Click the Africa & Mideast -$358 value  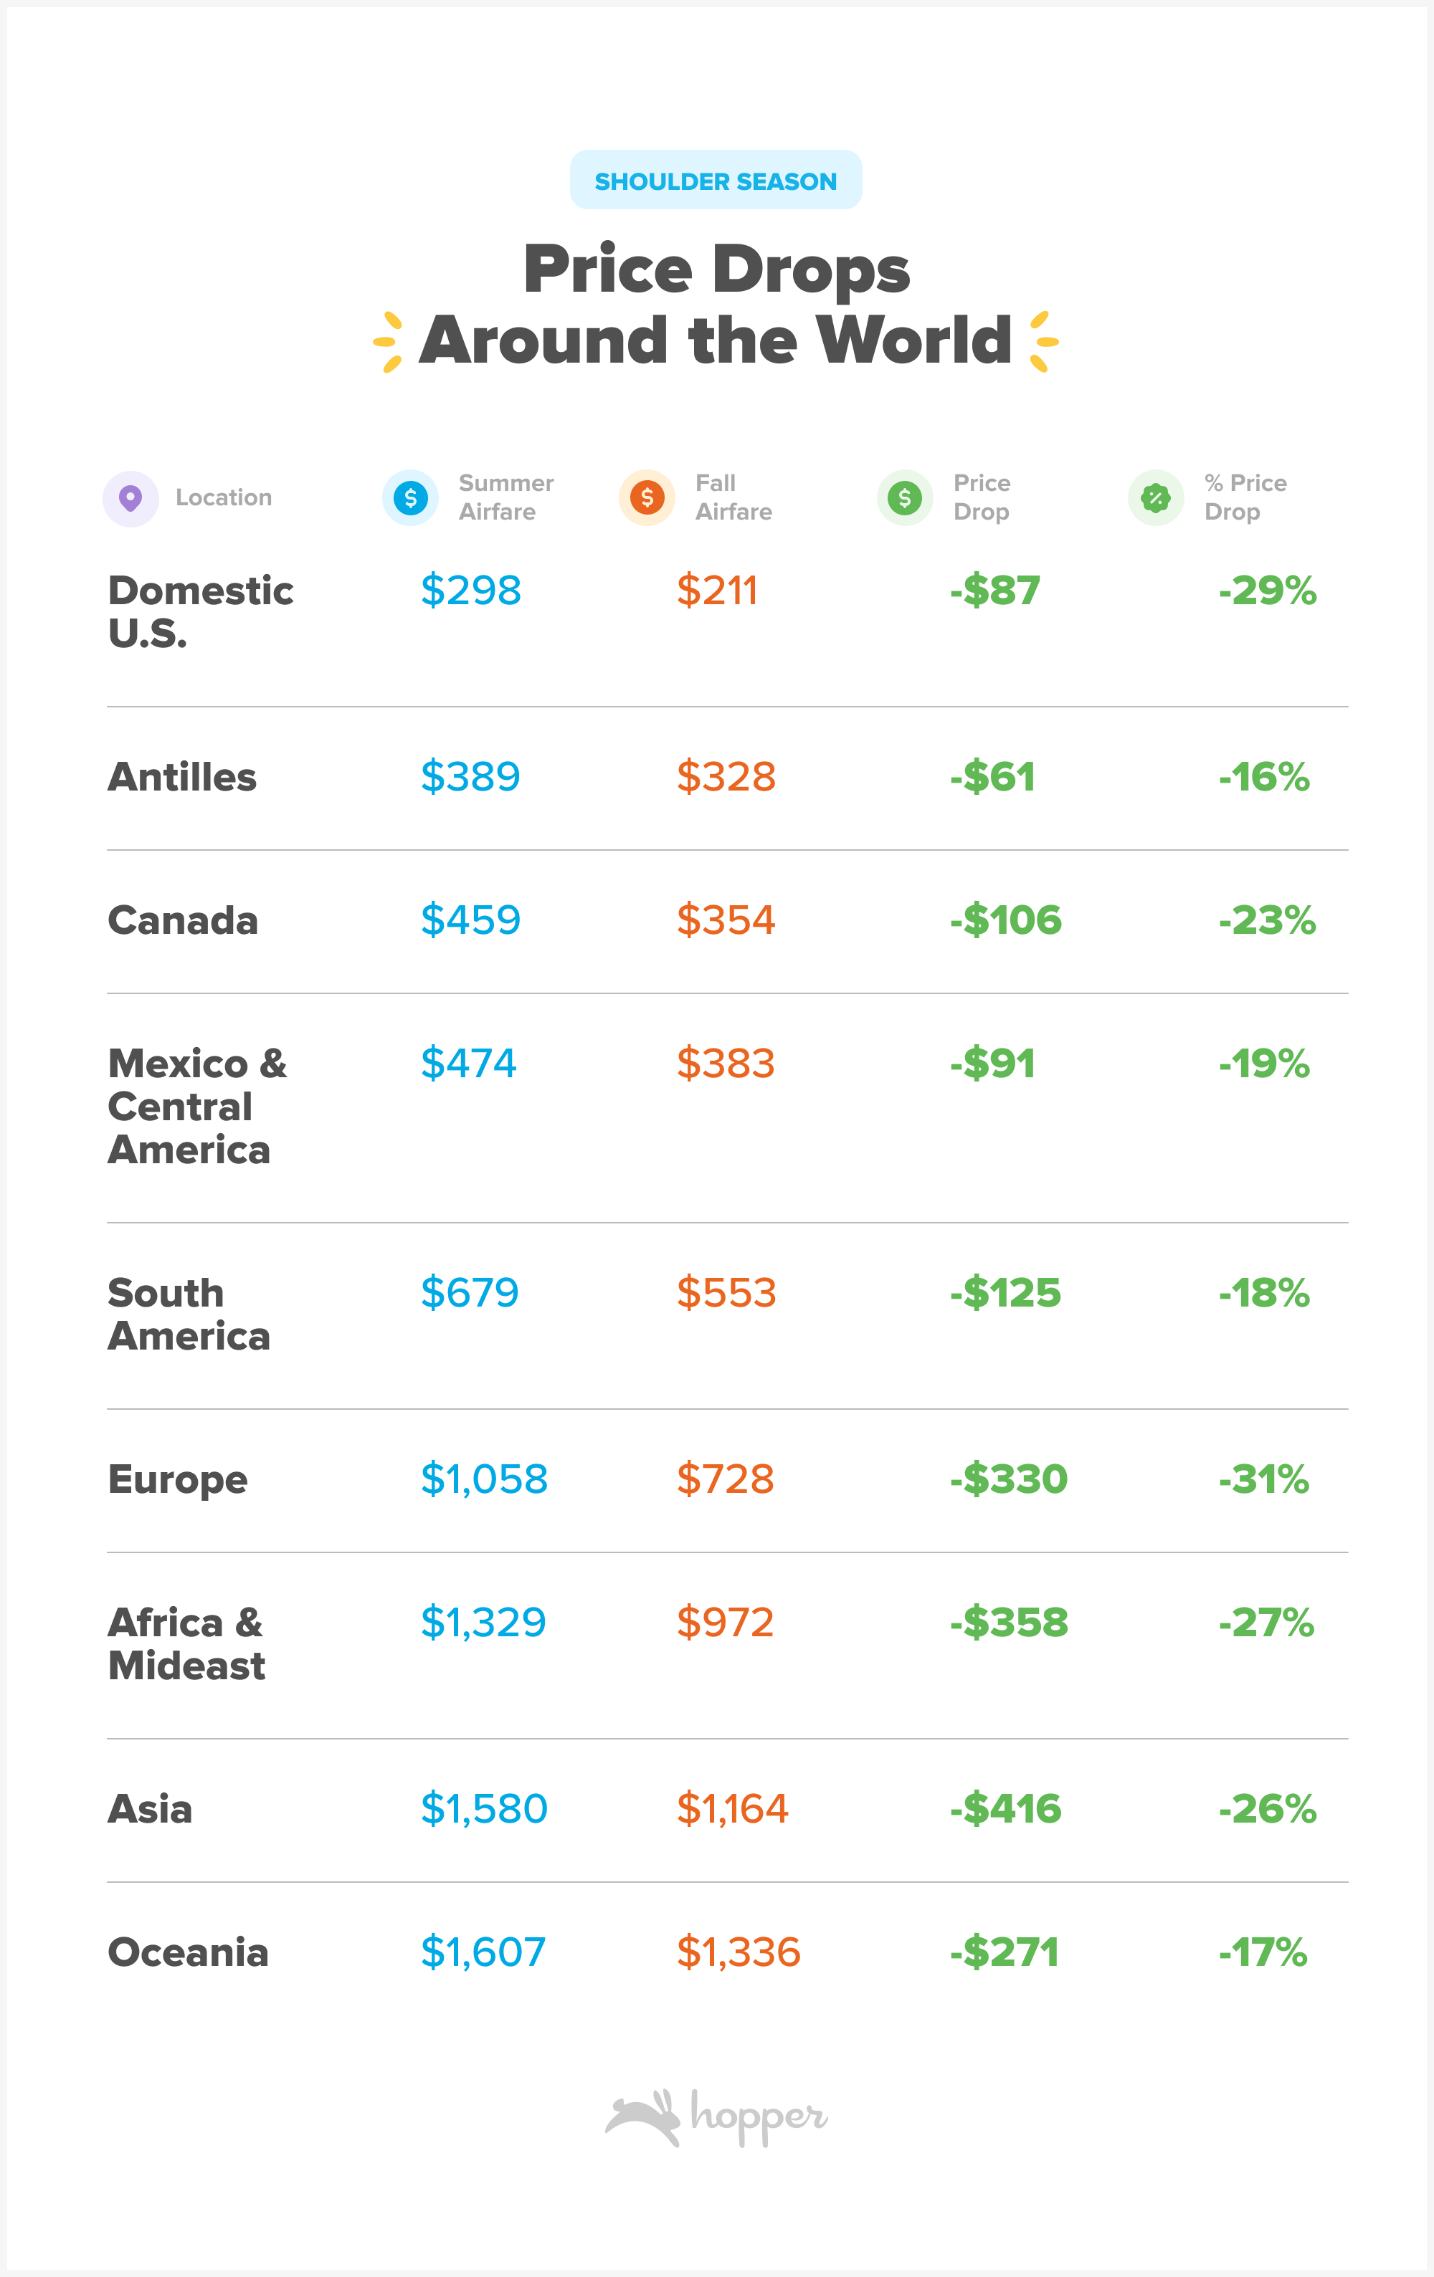pos(1010,1623)
